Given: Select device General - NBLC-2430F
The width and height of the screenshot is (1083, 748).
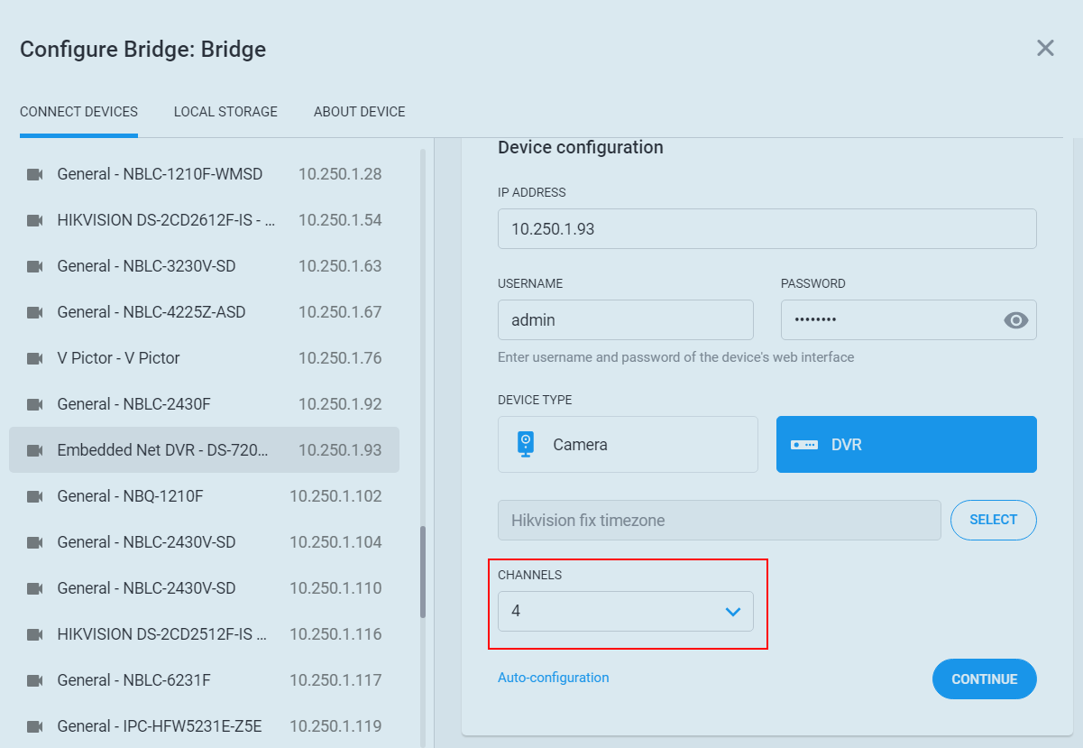Looking at the screenshot, I should (204, 404).
